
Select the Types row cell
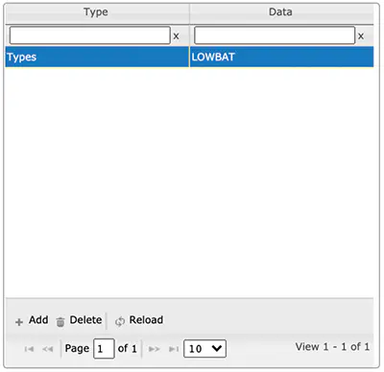coord(97,57)
